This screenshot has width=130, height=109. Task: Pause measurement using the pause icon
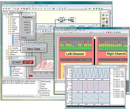[7, 9]
